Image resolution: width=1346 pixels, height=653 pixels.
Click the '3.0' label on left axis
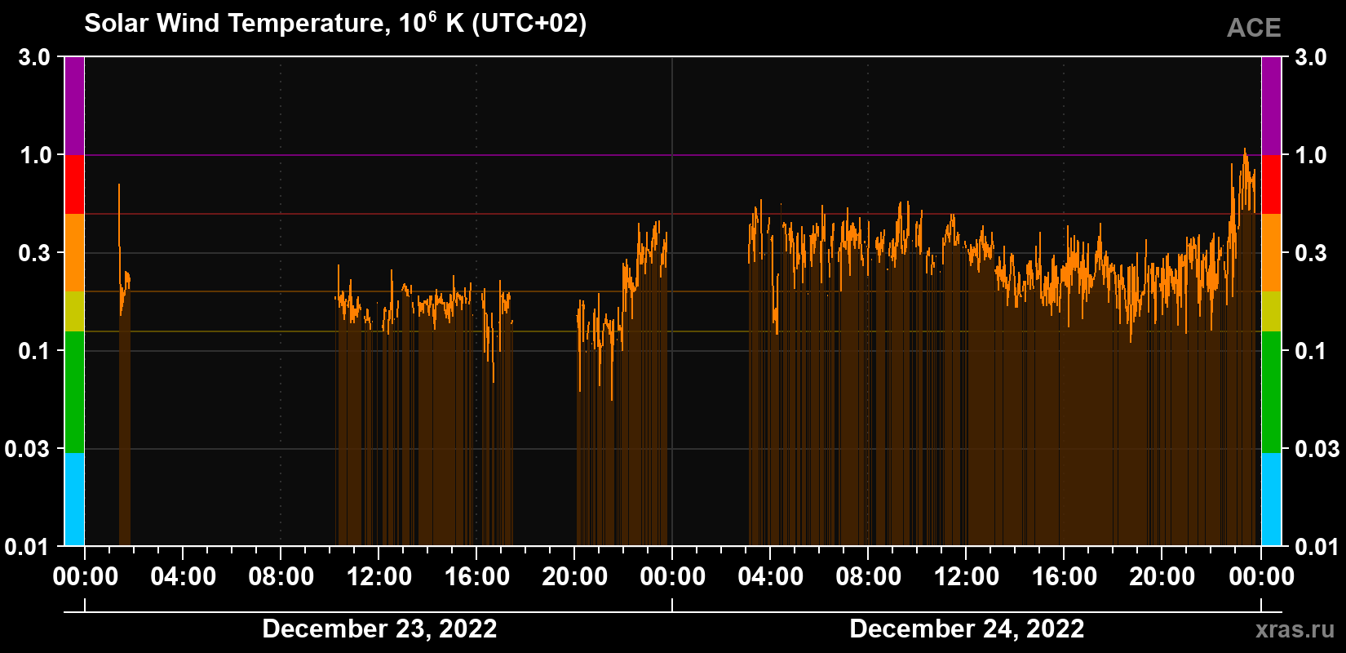click(x=34, y=57)
